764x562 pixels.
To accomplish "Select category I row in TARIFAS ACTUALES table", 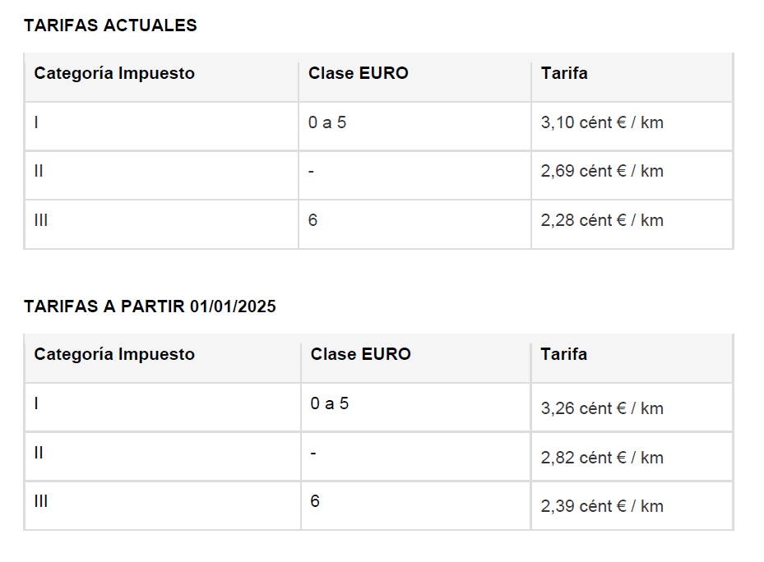I will point(36,122).
